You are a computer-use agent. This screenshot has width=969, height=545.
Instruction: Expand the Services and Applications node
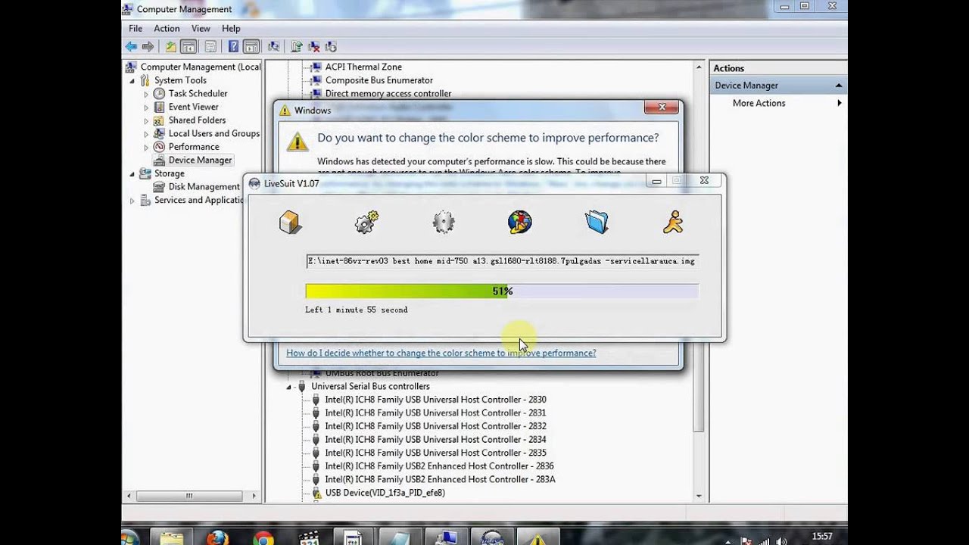(x=132, y=201)
